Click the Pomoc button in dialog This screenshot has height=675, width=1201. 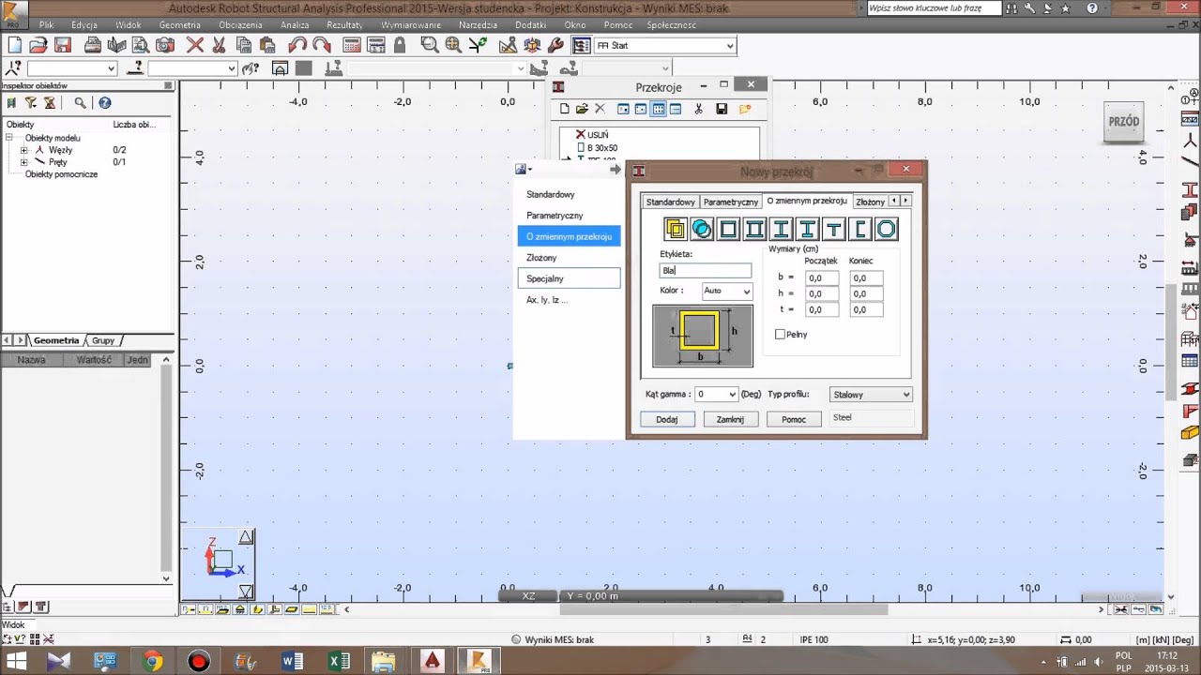point(794,419)
